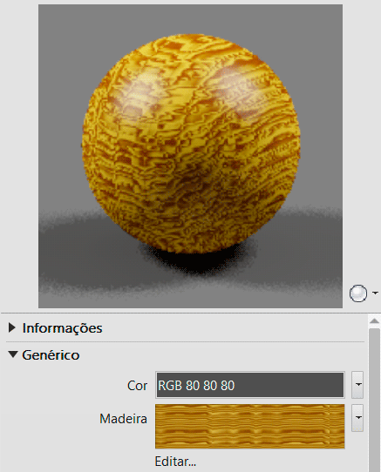This screenshot has height=472, width=381.
Task: Click the preview scene sphere icon
Action: [358, 293]
